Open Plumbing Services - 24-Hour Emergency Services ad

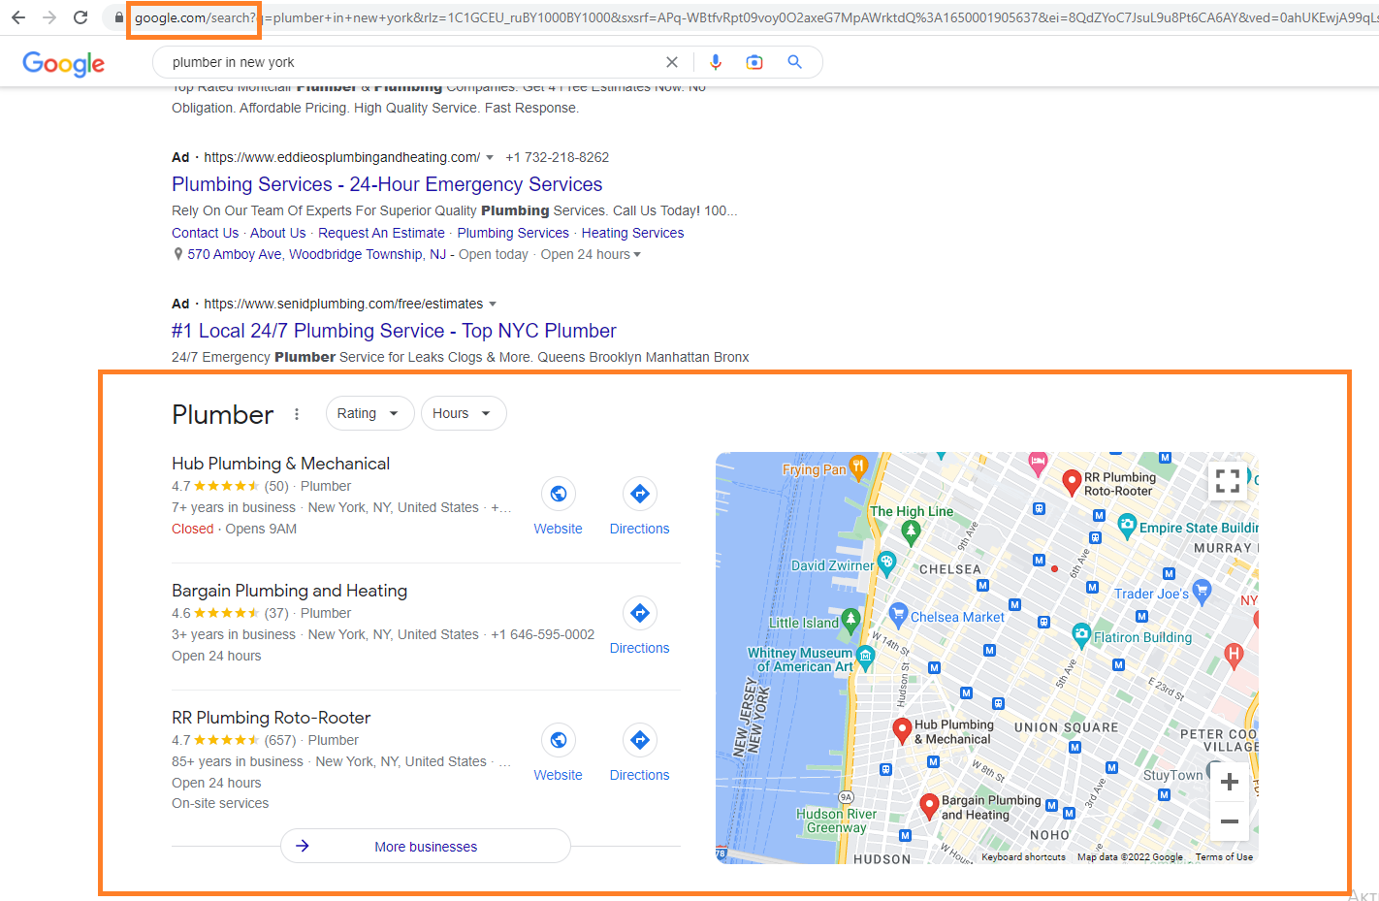pos(387,184)
